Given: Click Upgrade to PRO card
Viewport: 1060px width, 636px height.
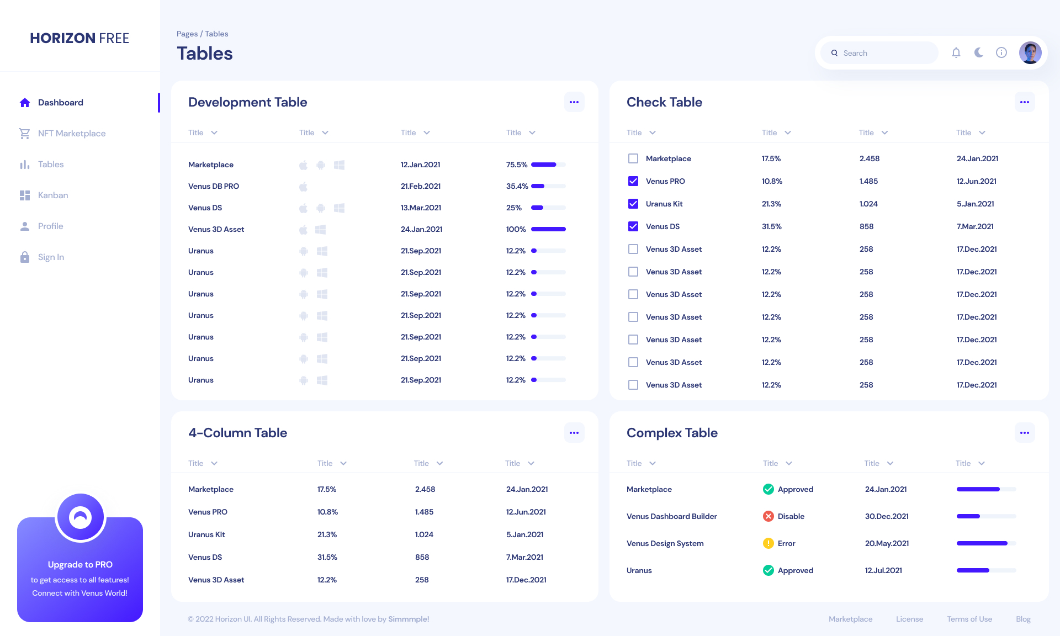Looking at the screenshot, I should click(x=80, y=565).
